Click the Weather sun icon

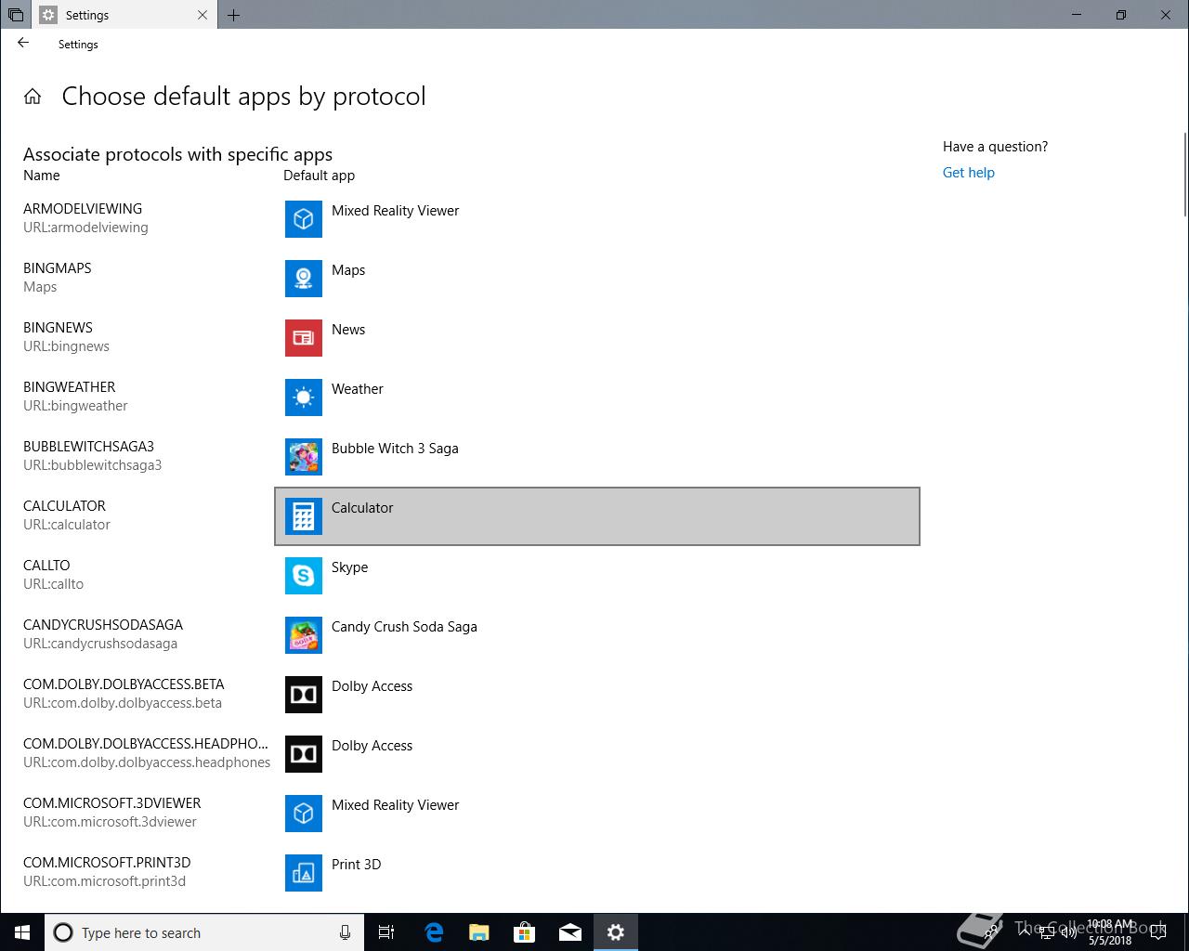coord(304,397)
